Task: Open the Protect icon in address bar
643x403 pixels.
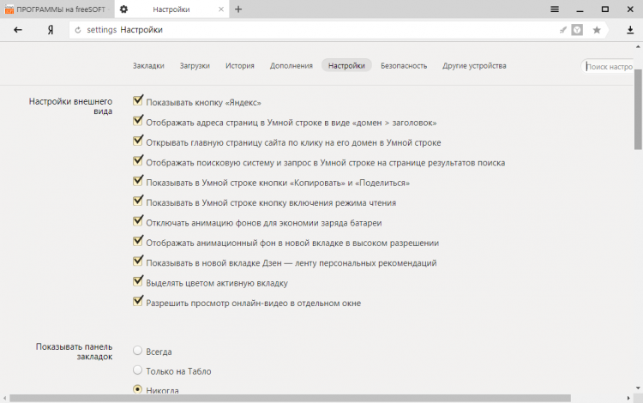Action: point(578,30)
